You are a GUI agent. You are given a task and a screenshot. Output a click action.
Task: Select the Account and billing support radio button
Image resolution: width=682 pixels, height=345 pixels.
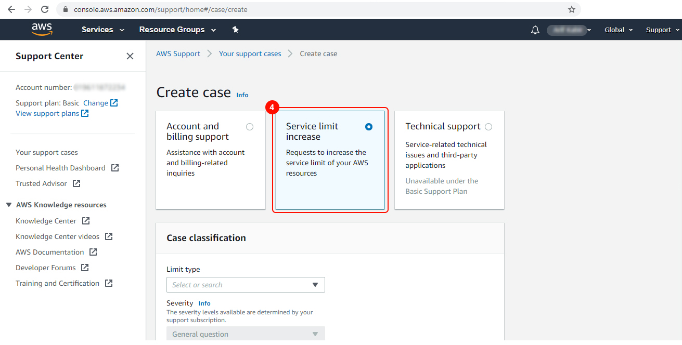[x=249, y=126]
